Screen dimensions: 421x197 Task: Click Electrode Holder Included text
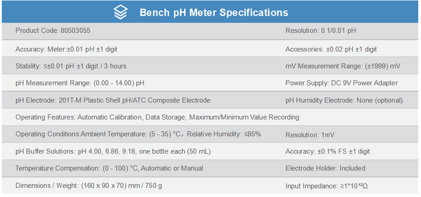coord(325,169)
